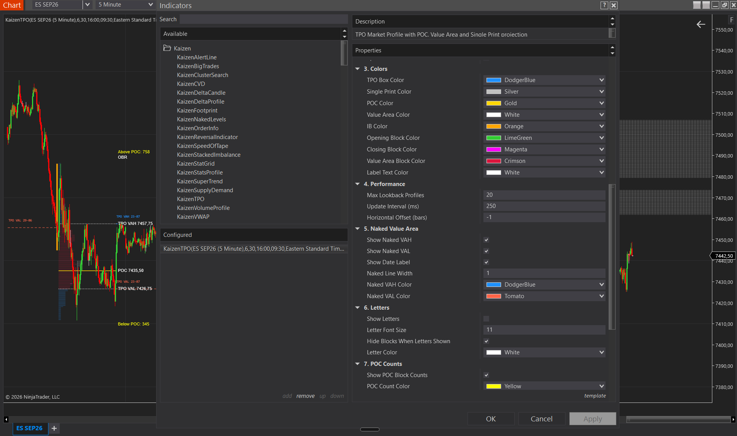Toggle Show Date Label checkbox
Image resolution: width=737 pixels, height=436 pixels.
[x=486, y=262]
